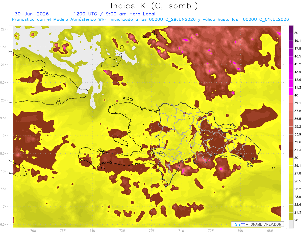The image size is (303, 234).
Task: Click colorbar label "45.2"
Action: click(298, 64)
